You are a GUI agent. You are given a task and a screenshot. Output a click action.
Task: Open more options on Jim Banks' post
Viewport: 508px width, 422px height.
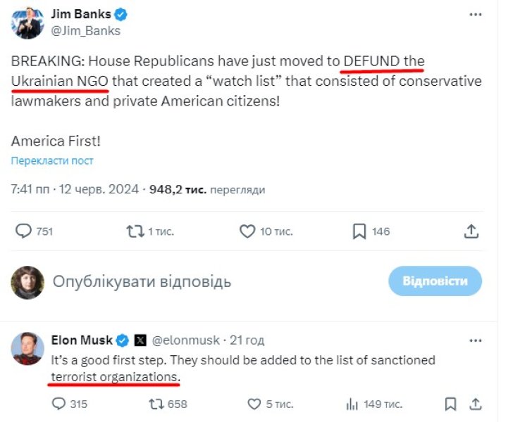pos(476,14)
